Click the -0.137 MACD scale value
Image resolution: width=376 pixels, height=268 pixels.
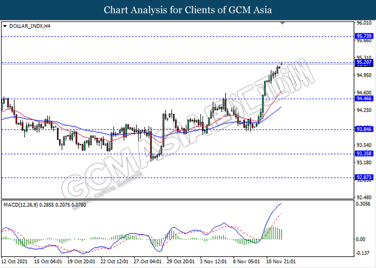pyautogui.click(x=363, y=253)
